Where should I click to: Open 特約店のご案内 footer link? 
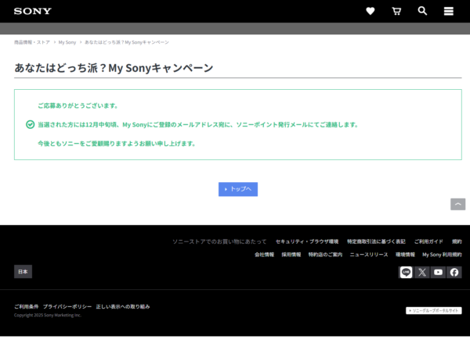pos(325,255)
